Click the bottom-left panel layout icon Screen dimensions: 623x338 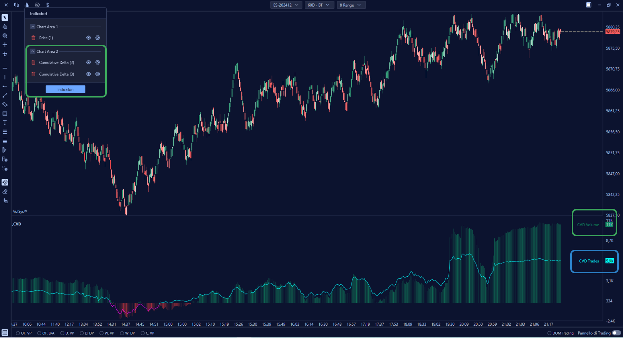pos(5,333)
